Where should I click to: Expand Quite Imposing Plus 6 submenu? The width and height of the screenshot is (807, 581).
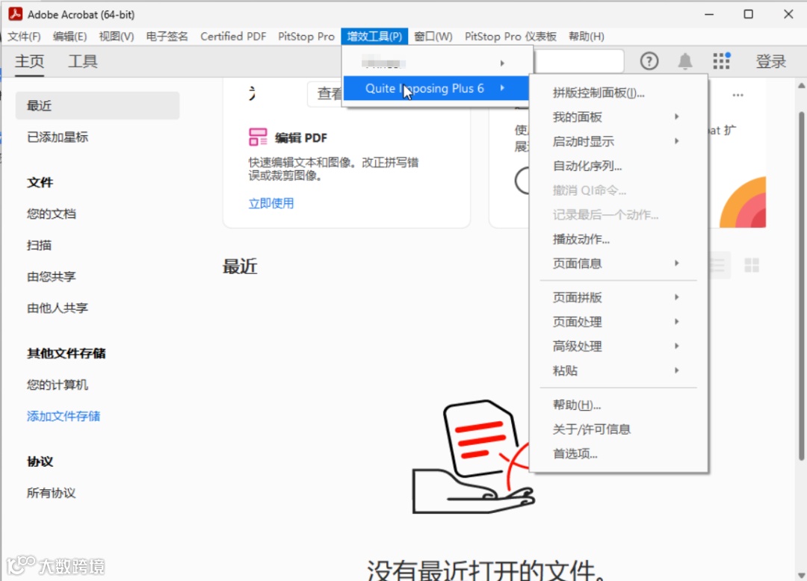436,88
